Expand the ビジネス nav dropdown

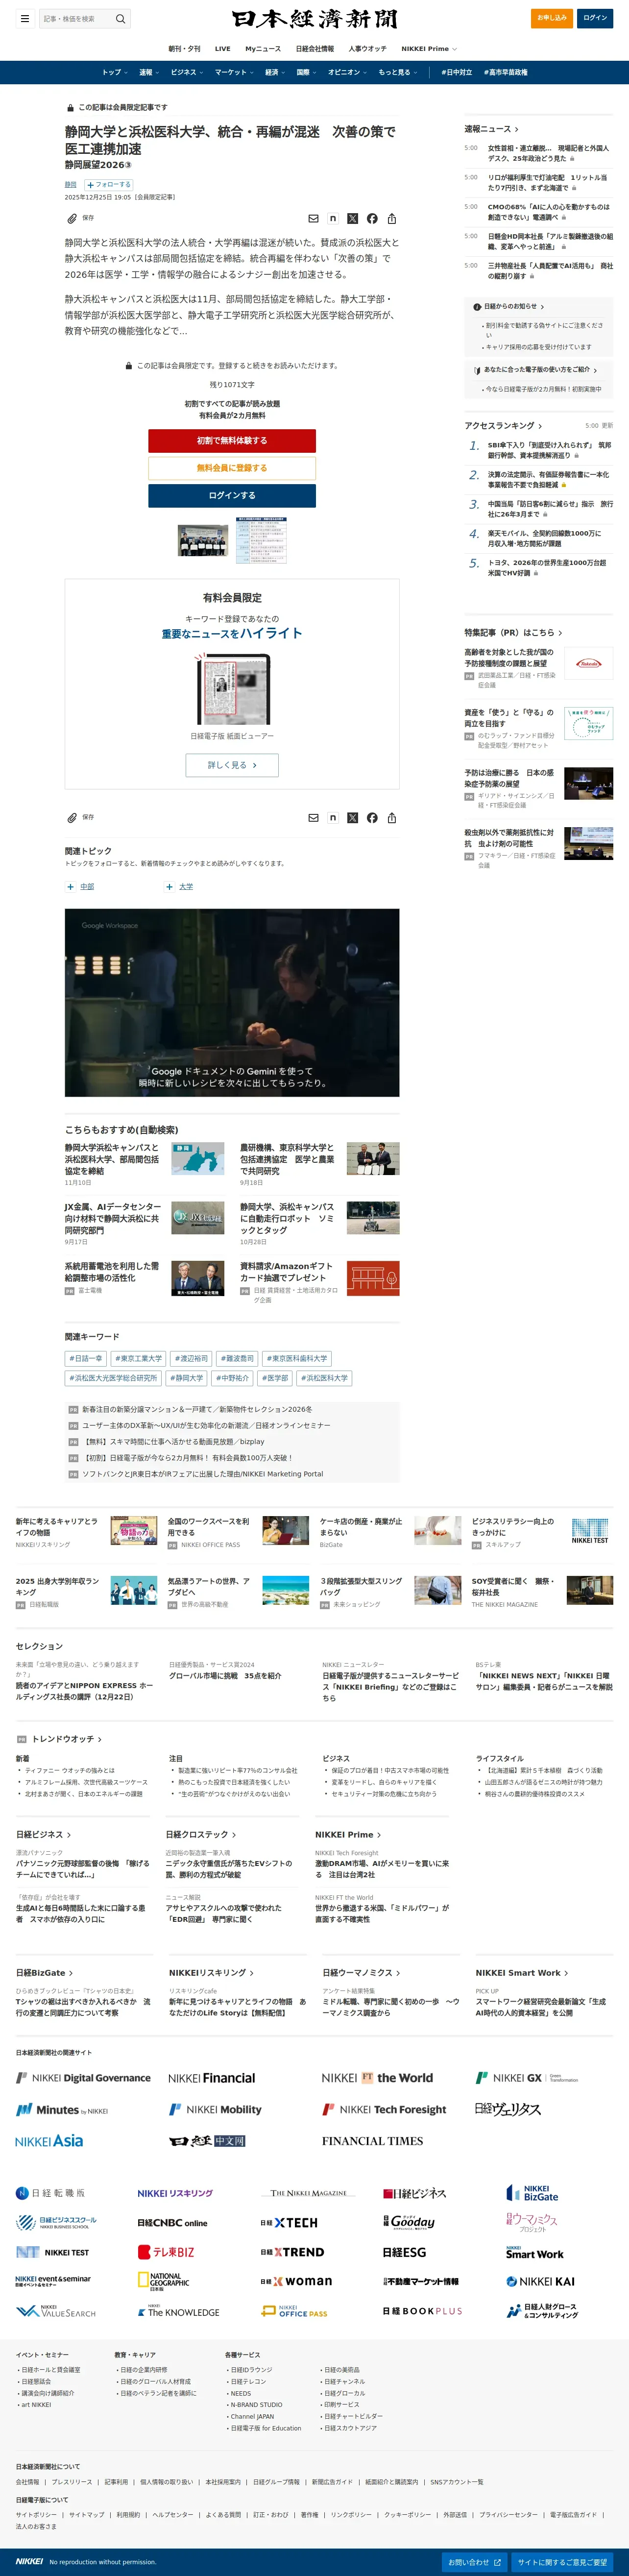186,72
